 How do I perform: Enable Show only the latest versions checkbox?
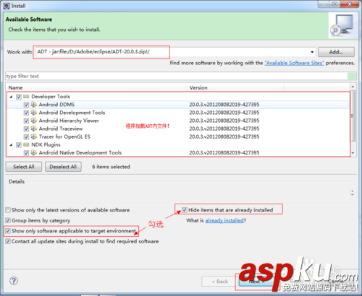8,210
